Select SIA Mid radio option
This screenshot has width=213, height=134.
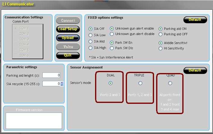(91, 42)
